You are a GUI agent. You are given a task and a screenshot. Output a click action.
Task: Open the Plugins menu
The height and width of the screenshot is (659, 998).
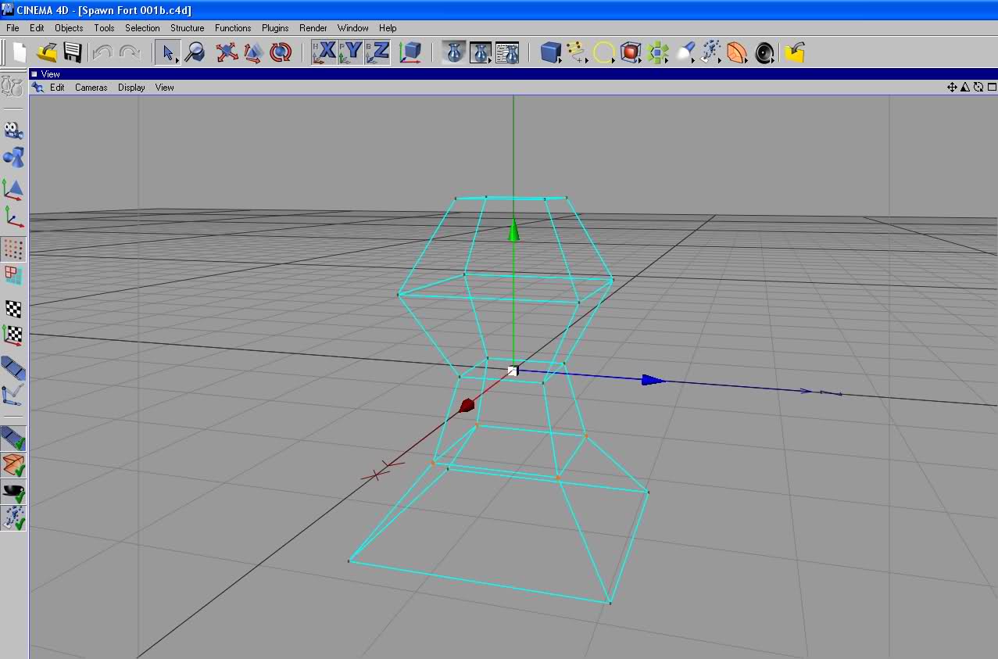[275, 28]
